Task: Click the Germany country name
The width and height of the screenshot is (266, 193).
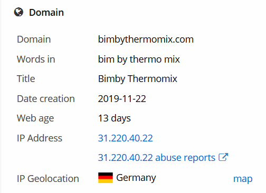Action: tap(136, 178)
